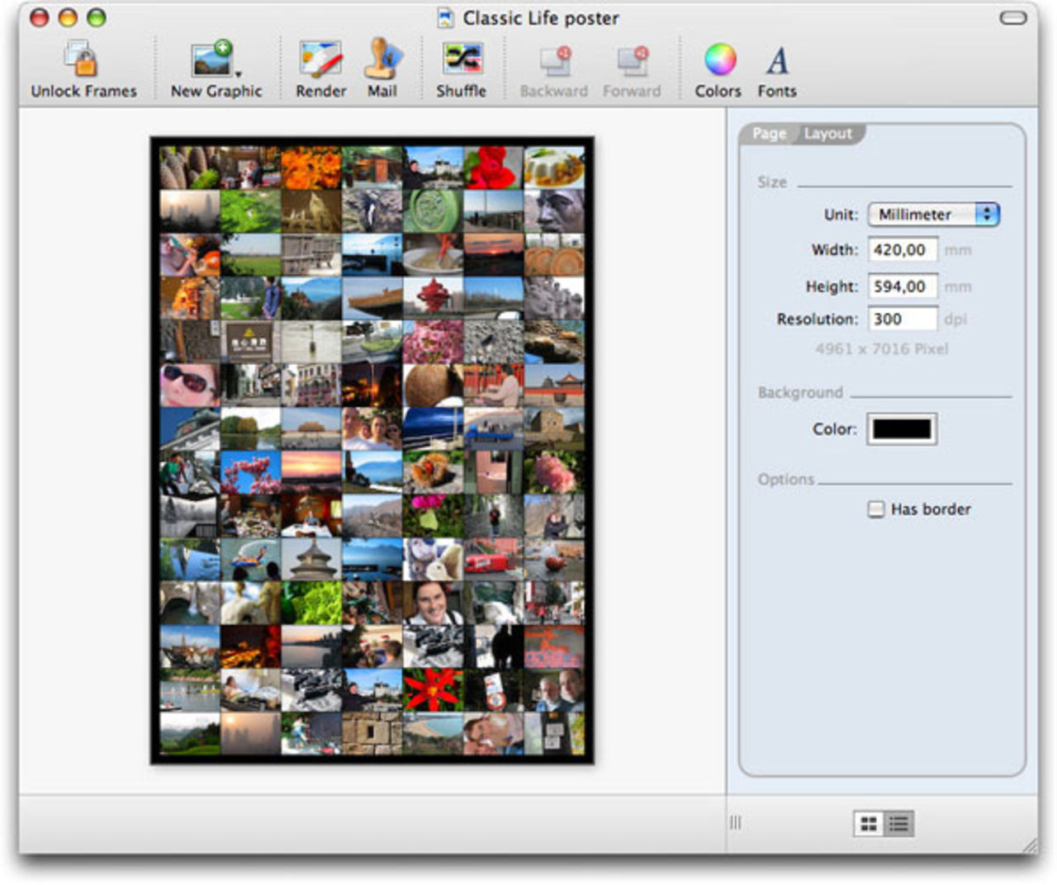1057x885 pixels.
Task: Send poster via the Mail stamp icon
Action: (x=382, y=59)
